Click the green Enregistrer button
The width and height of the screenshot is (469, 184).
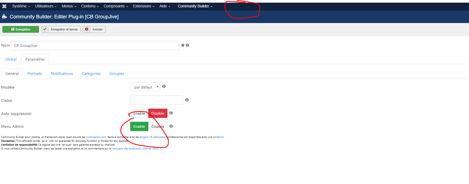(x=21, y=29)
